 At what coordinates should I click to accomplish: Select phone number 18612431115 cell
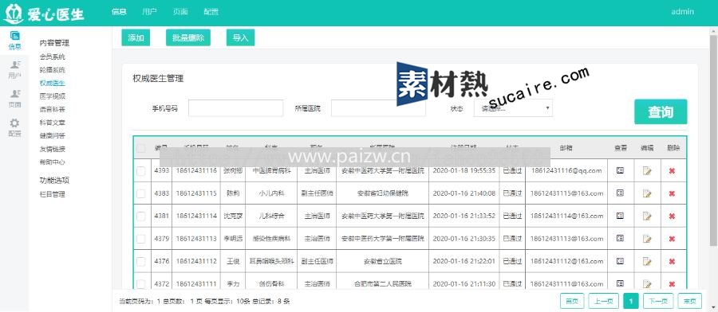[196, 193]
